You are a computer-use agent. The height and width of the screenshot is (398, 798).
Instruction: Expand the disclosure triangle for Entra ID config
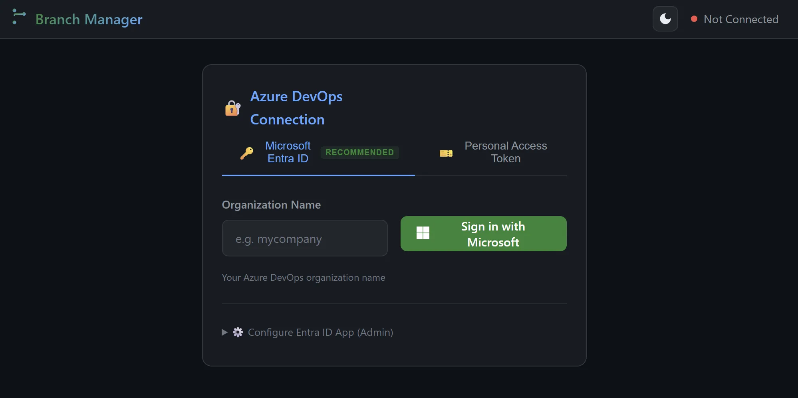point(224,332)
